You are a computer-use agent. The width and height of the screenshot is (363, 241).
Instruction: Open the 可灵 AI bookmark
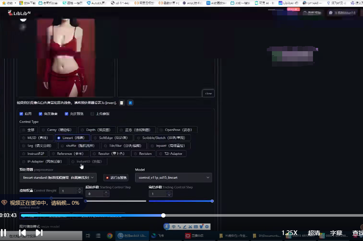click(x=264, y=3)
